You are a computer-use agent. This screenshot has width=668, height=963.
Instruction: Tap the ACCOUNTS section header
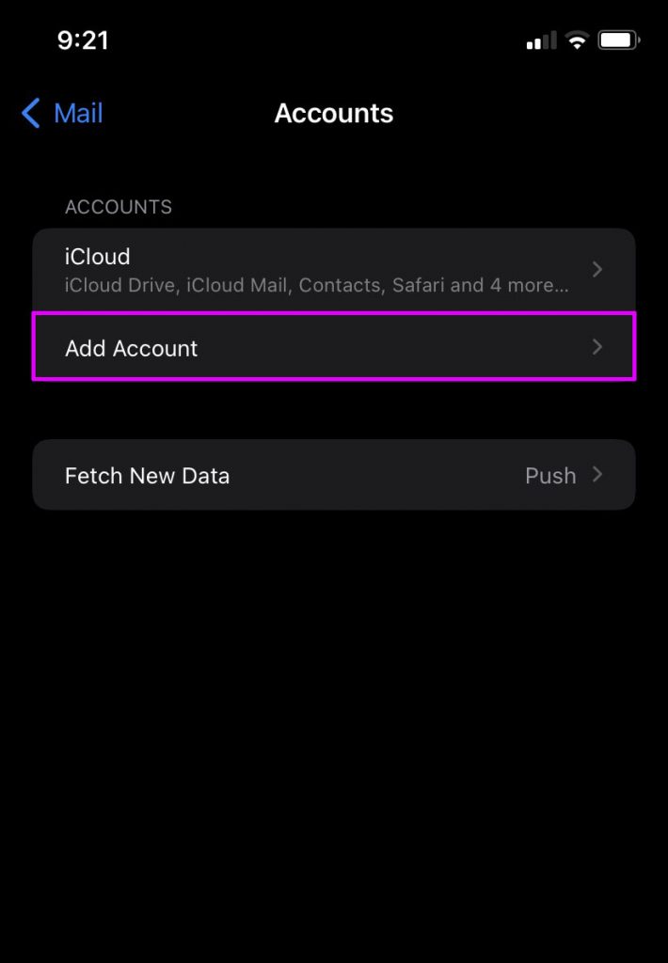[119, 207]
